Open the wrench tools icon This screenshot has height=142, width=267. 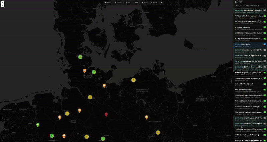pos(162,3)
